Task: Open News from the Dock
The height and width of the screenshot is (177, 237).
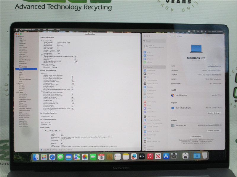Action: pos(158,156)
